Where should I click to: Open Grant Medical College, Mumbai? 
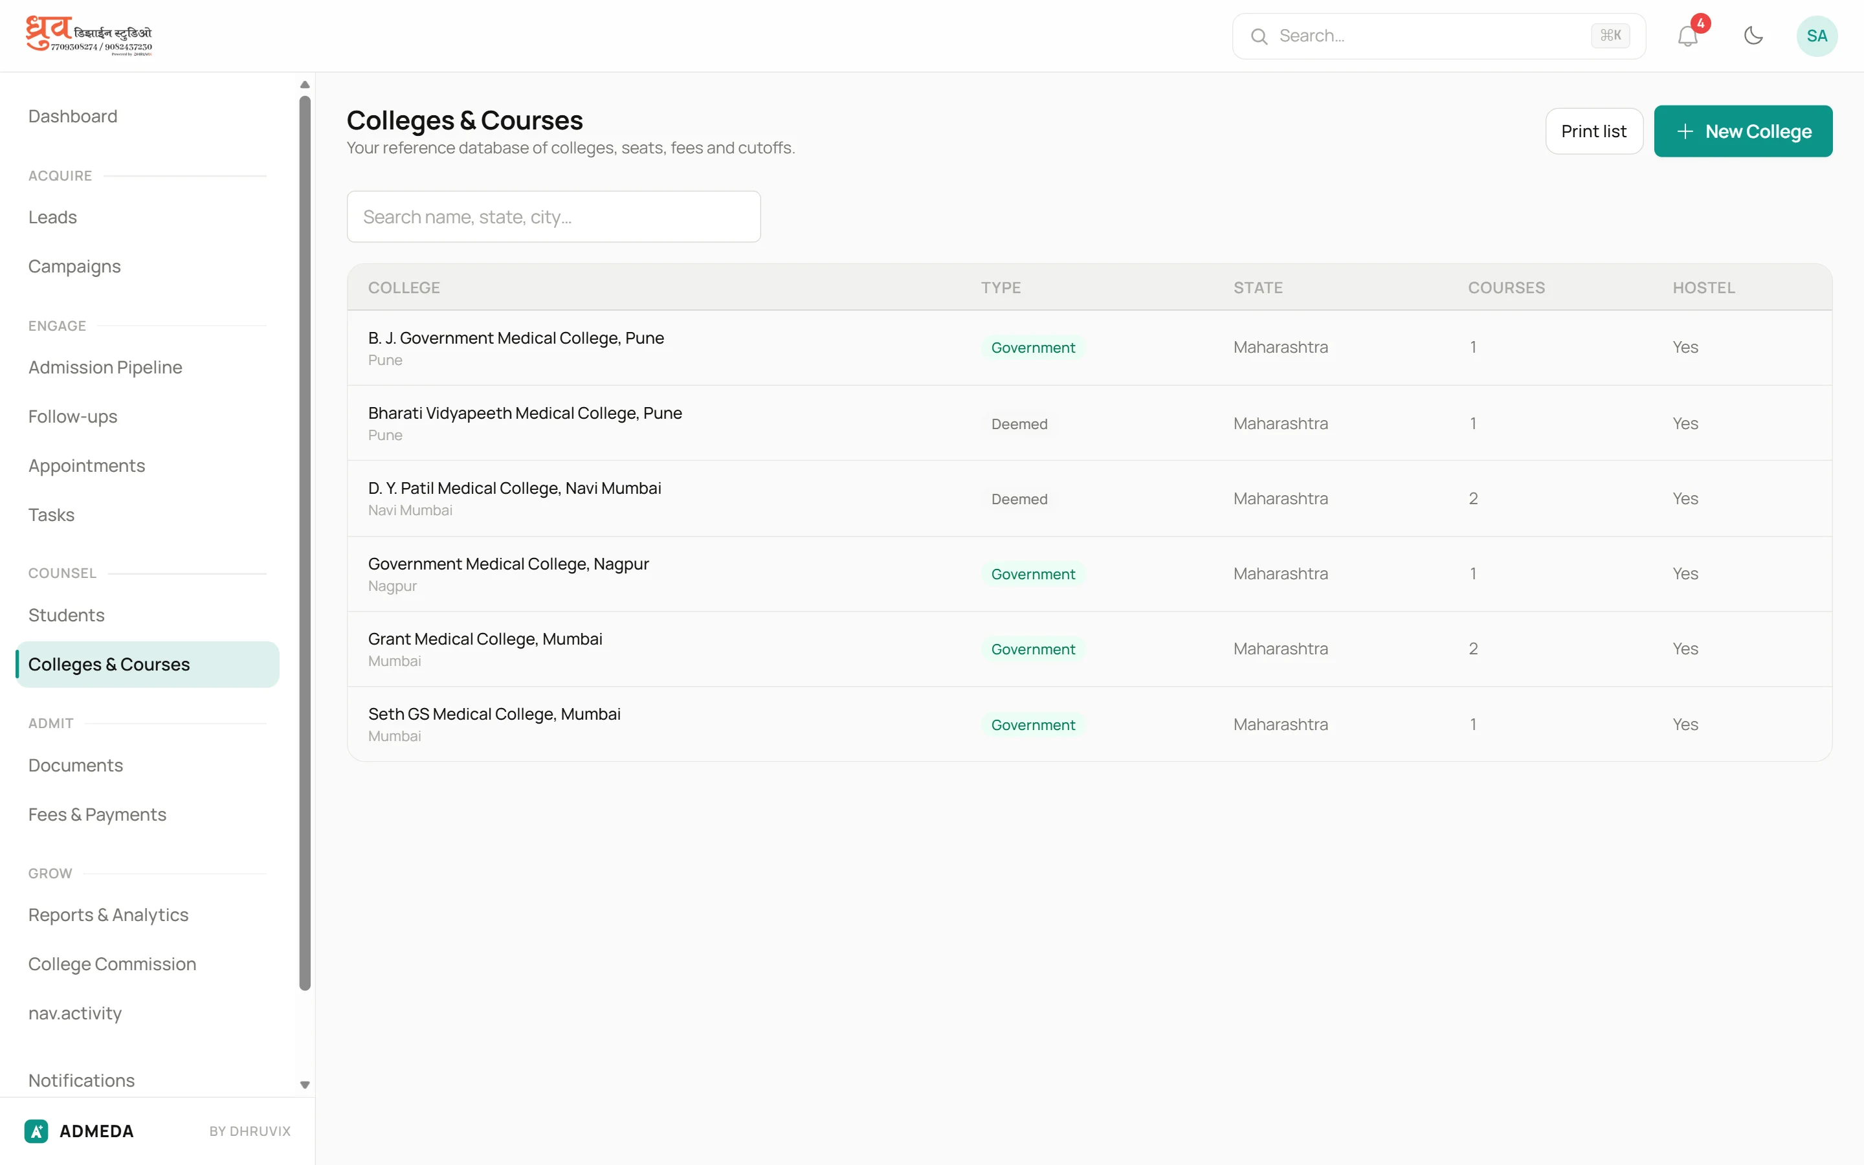(1089, 649)
